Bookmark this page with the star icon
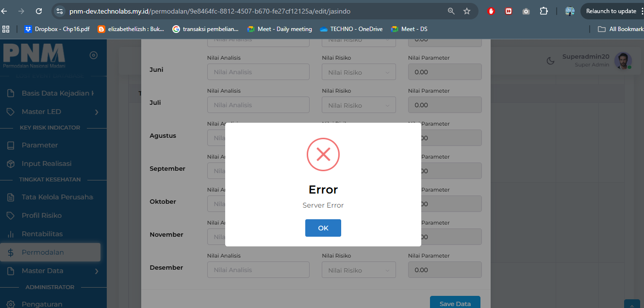The image size is (644, 308). pyautogui.click(x=467, y=11)
